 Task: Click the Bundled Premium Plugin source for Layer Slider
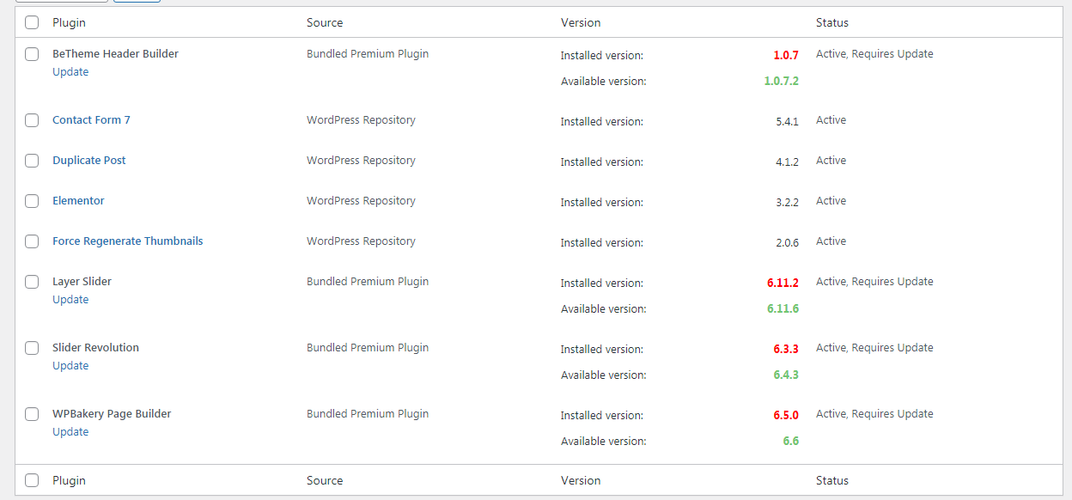tap(368, 282)
